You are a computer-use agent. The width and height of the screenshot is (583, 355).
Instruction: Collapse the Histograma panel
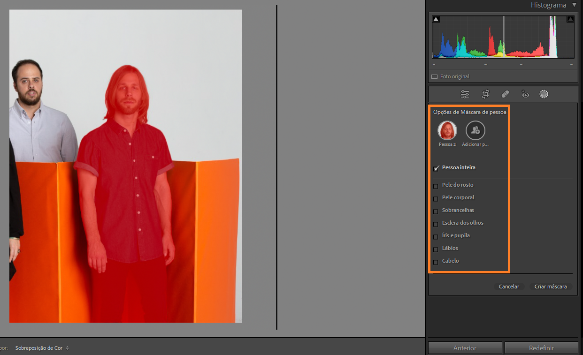tap(574, 5)
